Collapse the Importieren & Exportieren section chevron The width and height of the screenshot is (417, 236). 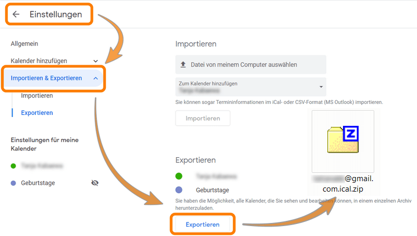[x=96, y=78]
